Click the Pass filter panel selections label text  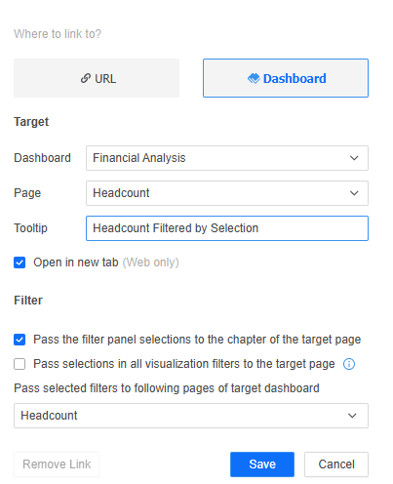click(x=197, y=340)
